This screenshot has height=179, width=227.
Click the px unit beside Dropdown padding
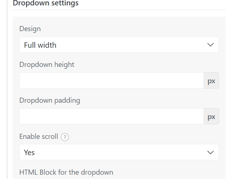(x=211, y=117)
